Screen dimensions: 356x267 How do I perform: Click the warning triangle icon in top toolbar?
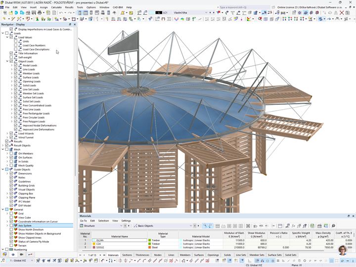pyautogui.click(x=336, y=13)
